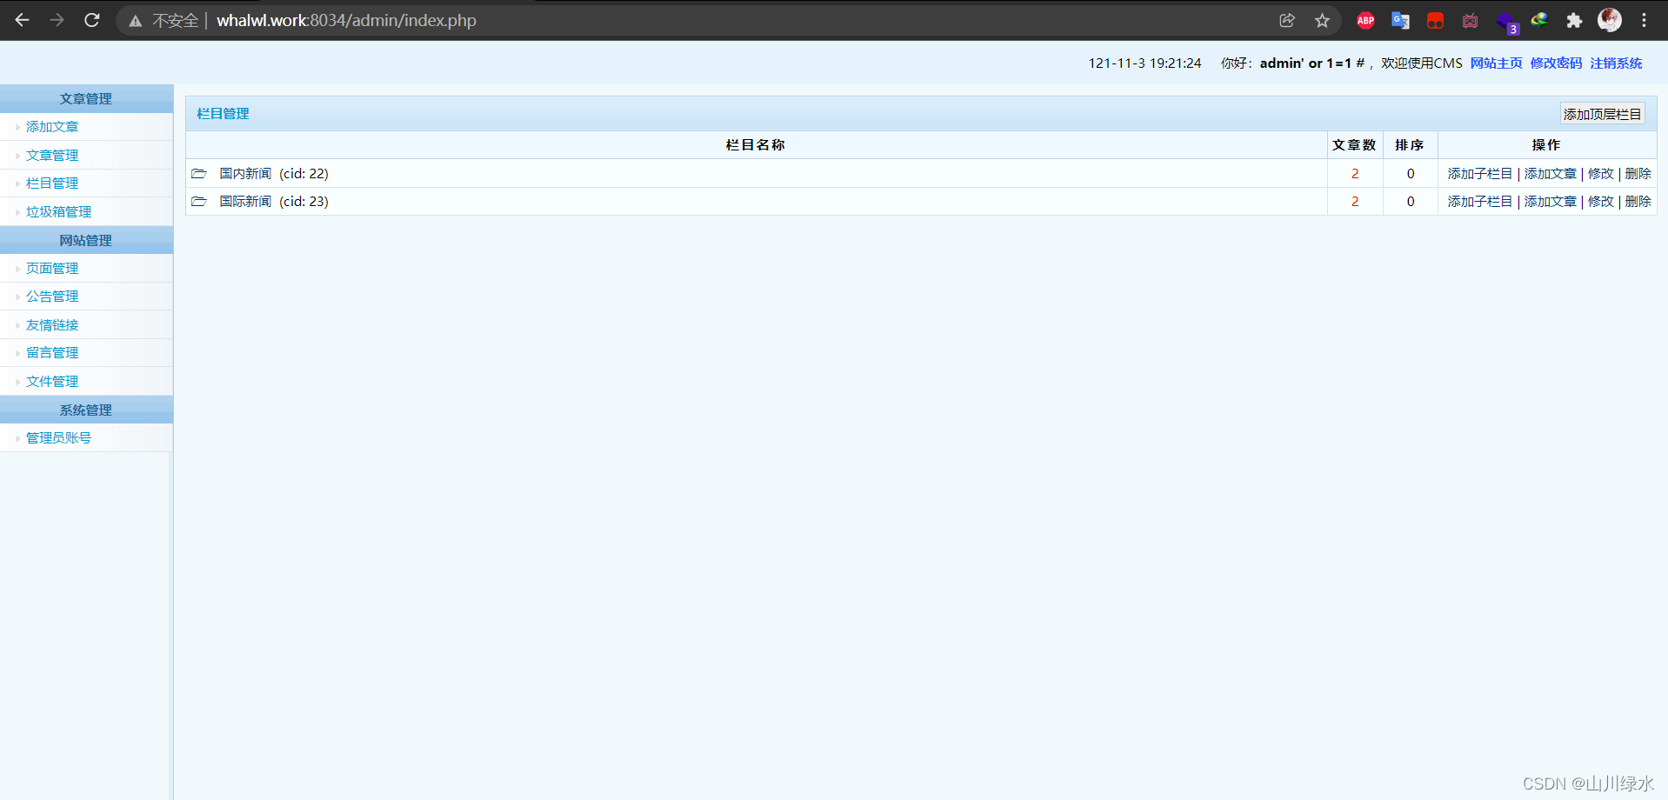Click 修改 for 国内新闻 row
Viewport: 1668px width, 800px height.
click(1601, 173)
